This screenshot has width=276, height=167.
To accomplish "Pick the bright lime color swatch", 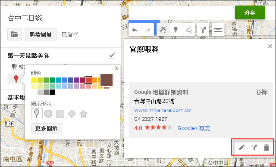I will [x=40, y=80].
